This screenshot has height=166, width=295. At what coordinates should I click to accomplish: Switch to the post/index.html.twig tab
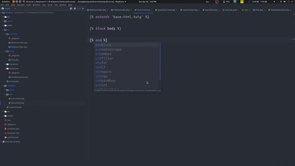point(166,10)
